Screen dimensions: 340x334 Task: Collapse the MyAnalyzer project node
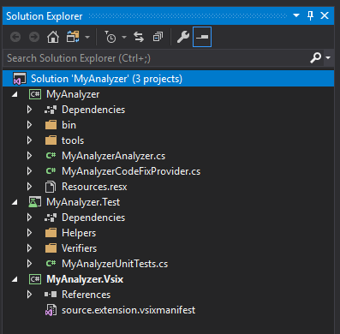15,94
